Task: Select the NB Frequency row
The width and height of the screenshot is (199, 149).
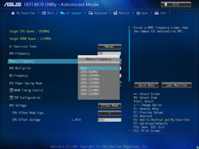Action: pyautogui.click(x=19, y=76)
